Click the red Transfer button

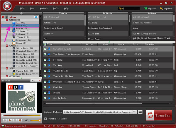click(x=159, y=115)
